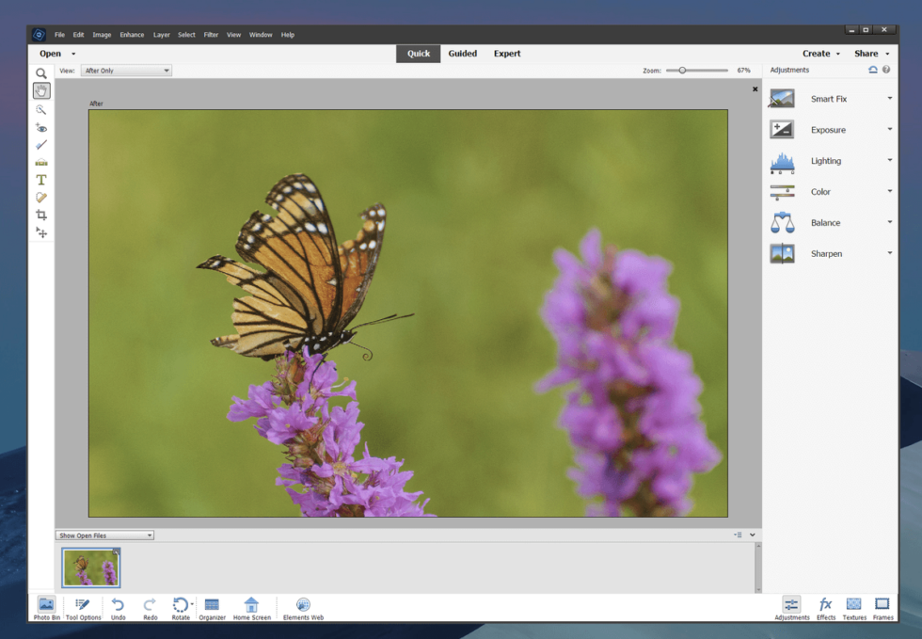The image size is (922, 639).
Task: Open the After Only view dropdown
Action: tap(126, 70)
